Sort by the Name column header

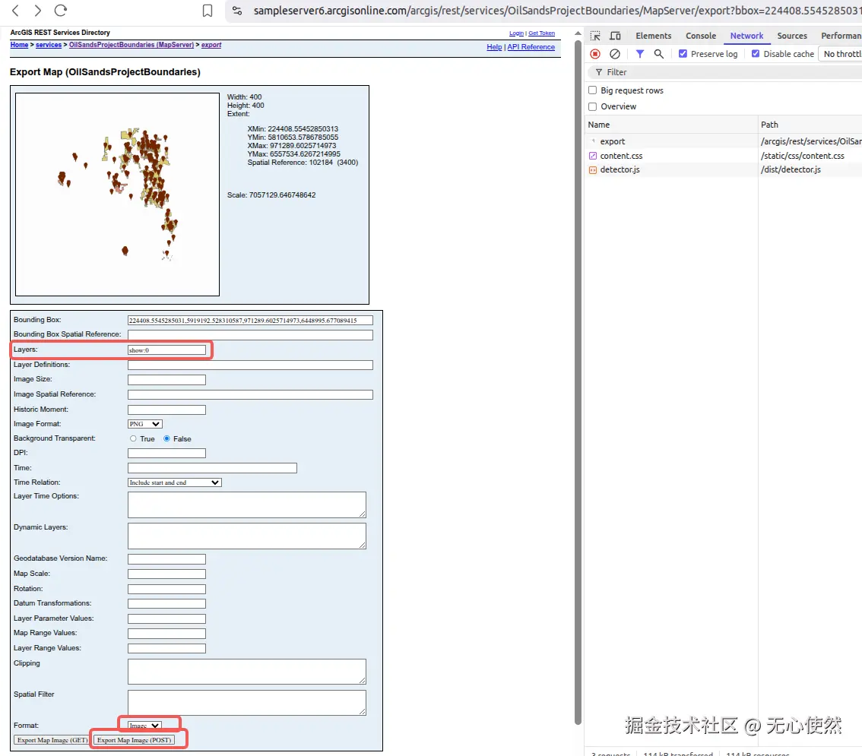coord(671,125)
